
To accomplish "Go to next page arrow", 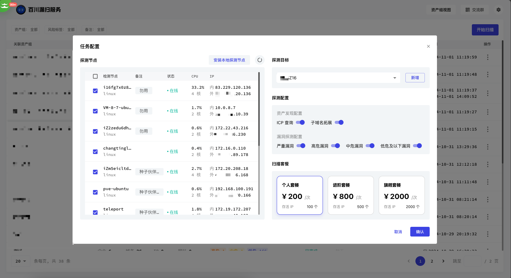I will pyautogui.click(x=443, y=261).
